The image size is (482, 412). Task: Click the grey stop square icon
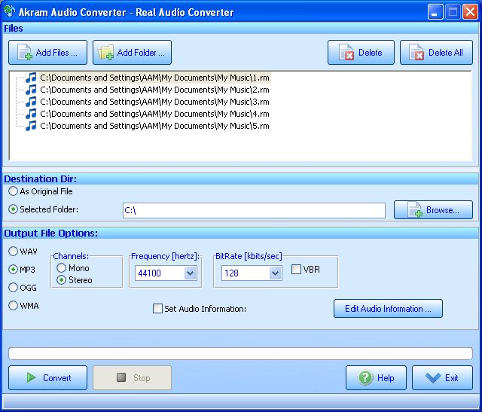point(121,377)
